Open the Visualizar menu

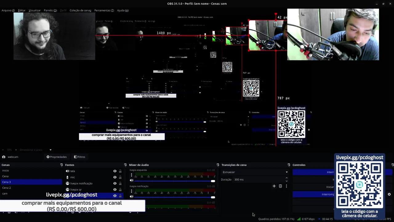point(34,10)
